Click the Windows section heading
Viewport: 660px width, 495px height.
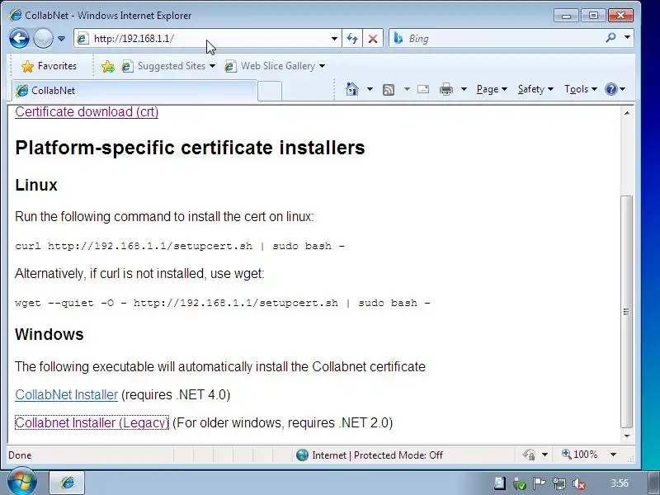[49, 334]
